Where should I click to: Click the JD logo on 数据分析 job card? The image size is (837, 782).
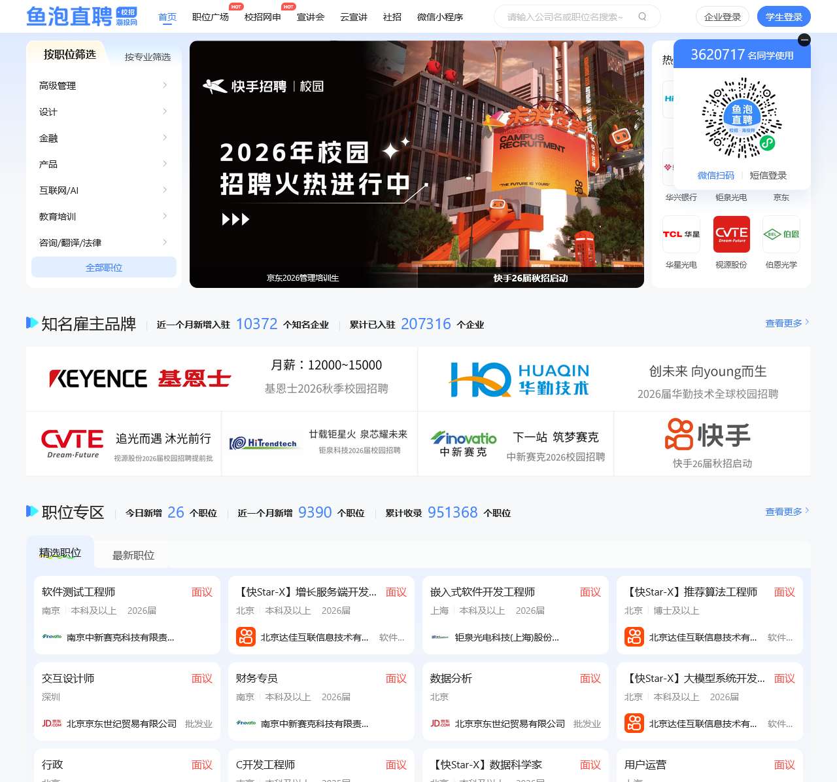pos(440,723)
